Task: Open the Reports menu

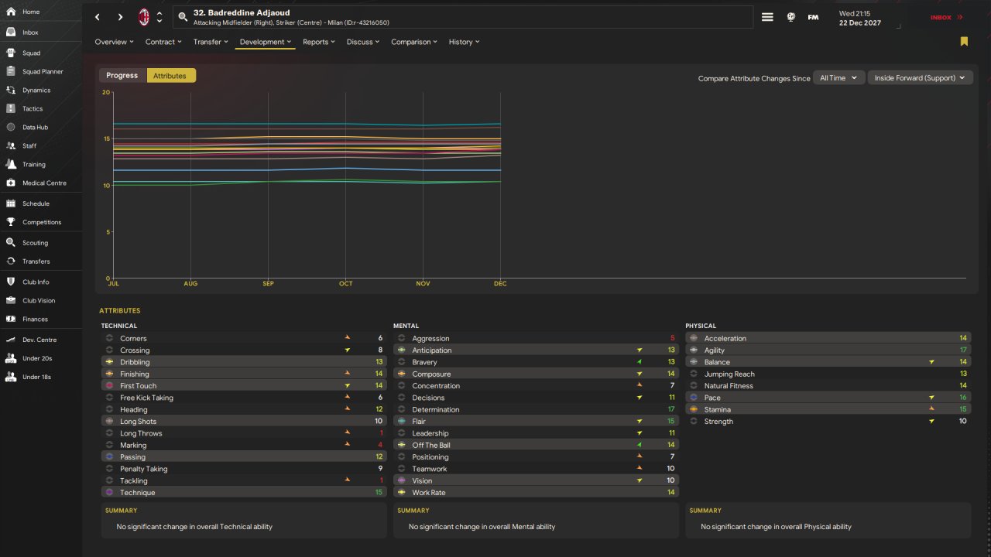Action: tap(319, 42)
